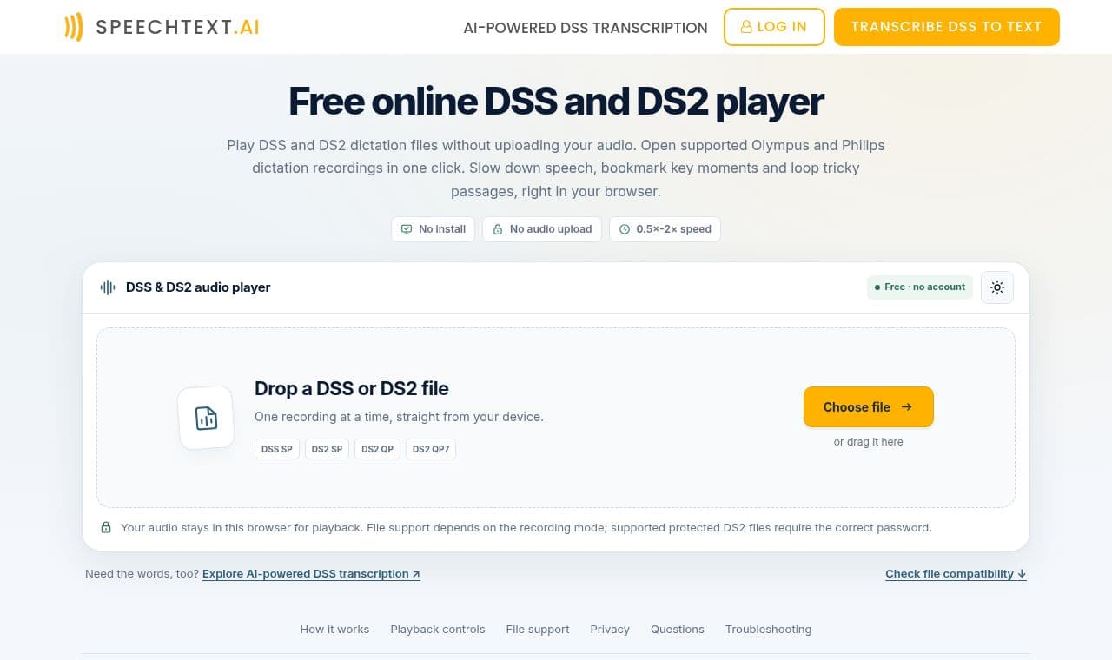The width and height of the screenshot is (1112, 660).
Task: Go to Playback controls section
Action: click(x=438, y=630)
